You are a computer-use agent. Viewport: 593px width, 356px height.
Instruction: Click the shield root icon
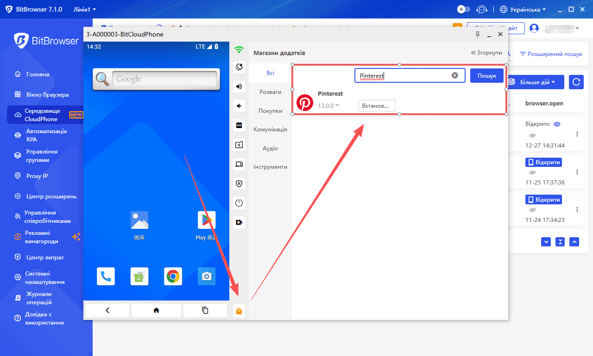click(x=239, y=184)
